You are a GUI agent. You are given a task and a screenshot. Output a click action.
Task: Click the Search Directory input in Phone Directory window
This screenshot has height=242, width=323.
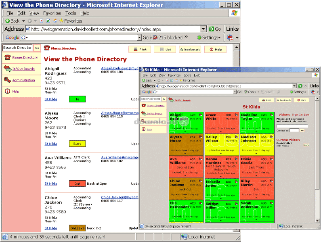18,48
